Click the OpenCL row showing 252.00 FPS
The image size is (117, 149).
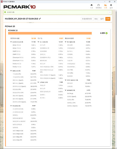(x=79, y=97)
